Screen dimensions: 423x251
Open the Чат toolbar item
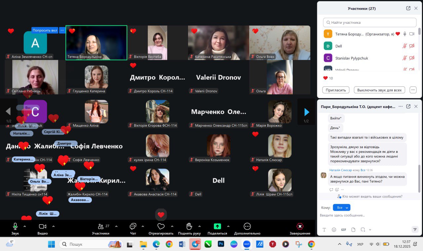point(133,227)
